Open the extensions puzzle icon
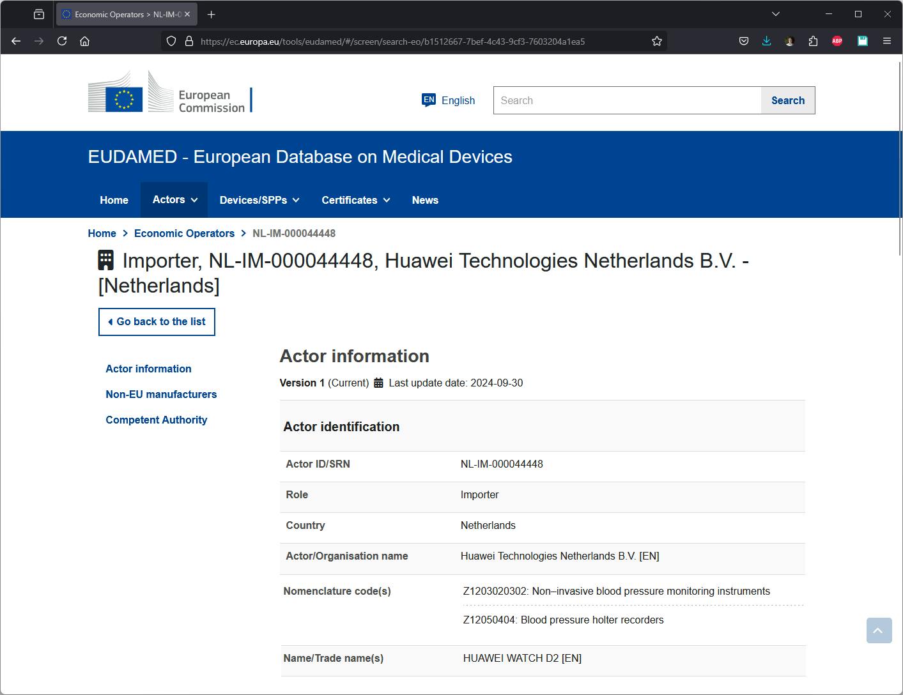The width and height of the screenshot is (903, 695). (813, 41)
